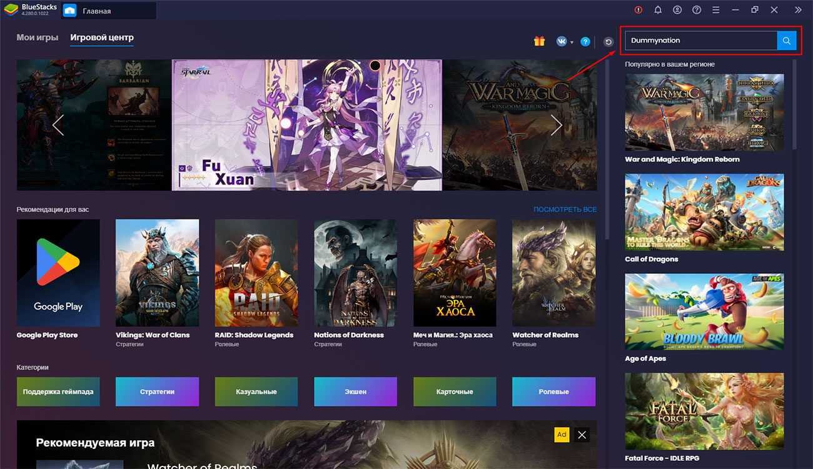Viewport: 813px width, 469px height.
Task: Open the account profile icon
Action: pyautogui.click(x=677, y=10)
